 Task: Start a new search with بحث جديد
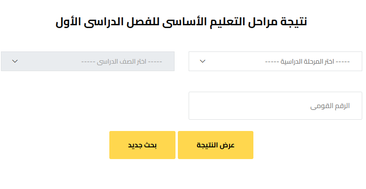click(142, 145)
